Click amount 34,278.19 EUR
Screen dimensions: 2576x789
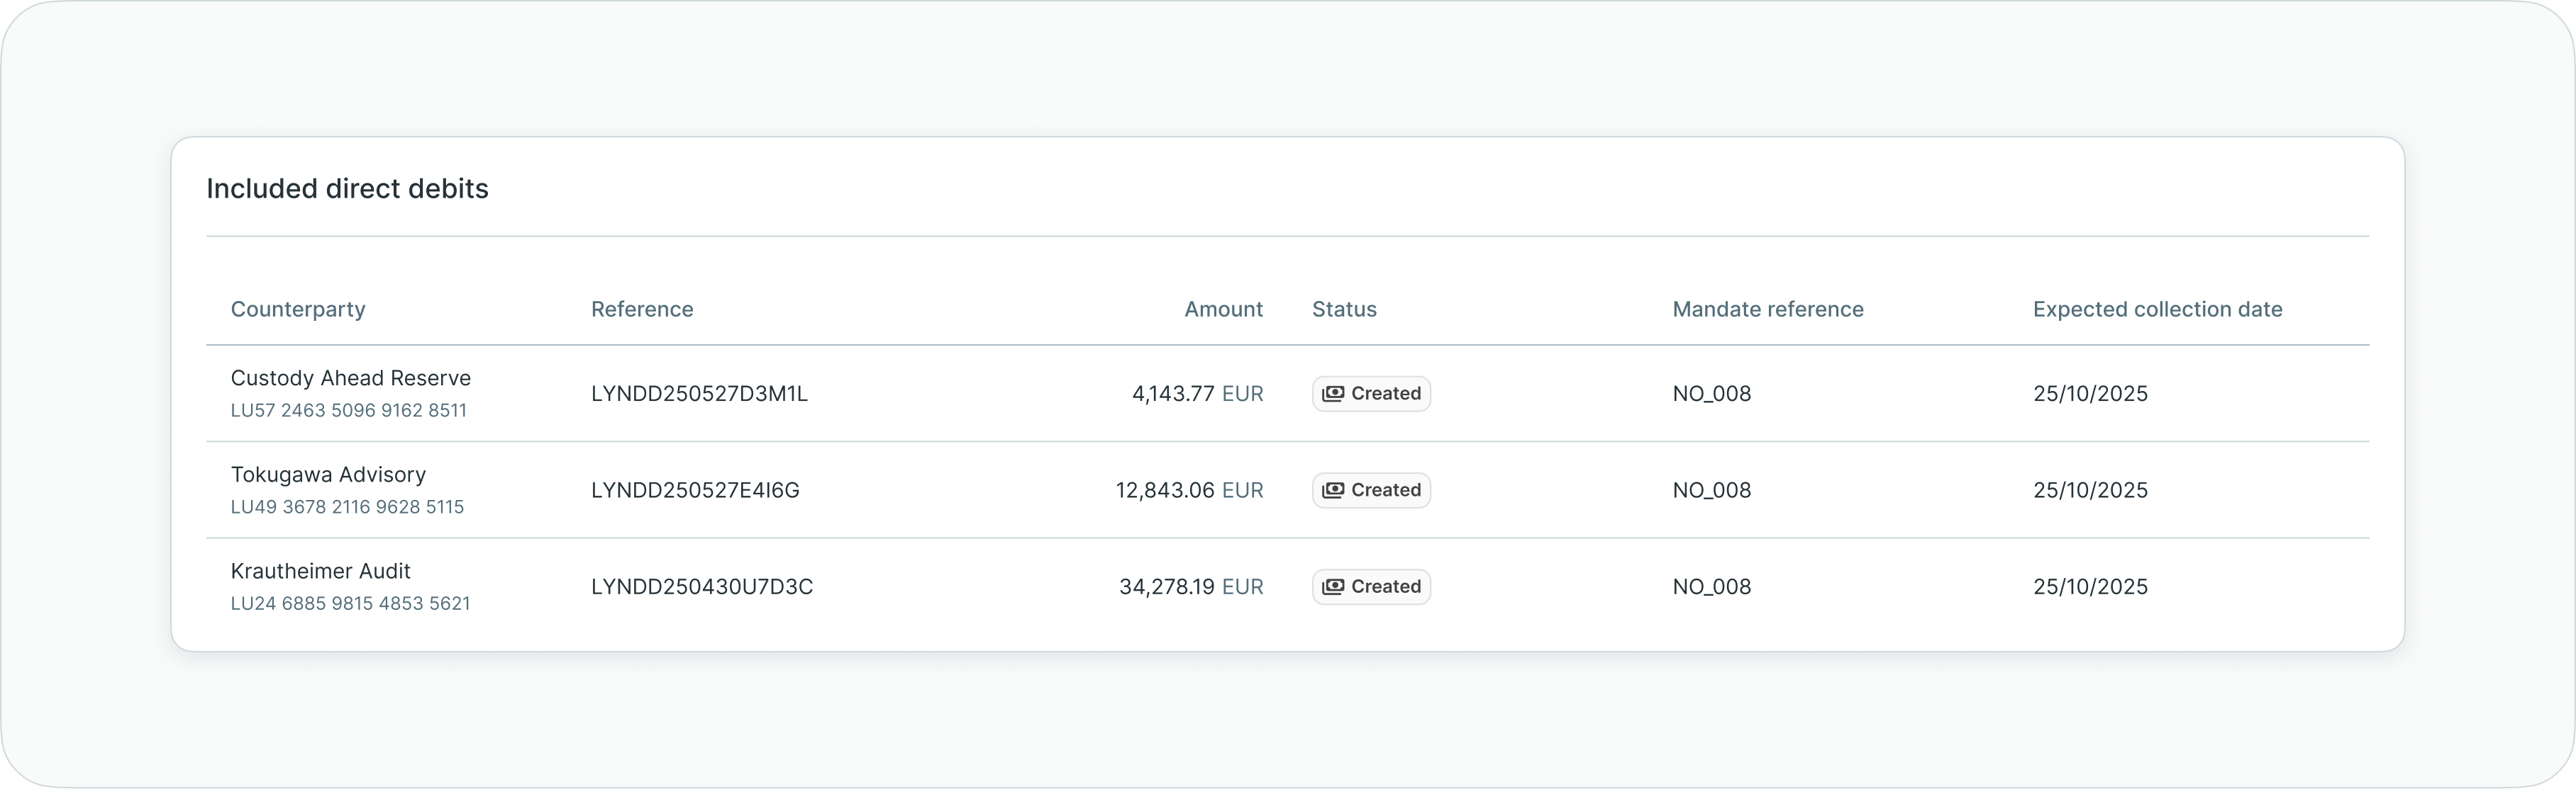pyautogui.click(x=1190, y=587)
